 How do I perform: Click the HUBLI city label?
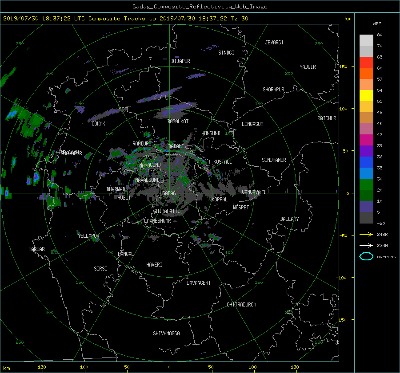coord(124,198)
